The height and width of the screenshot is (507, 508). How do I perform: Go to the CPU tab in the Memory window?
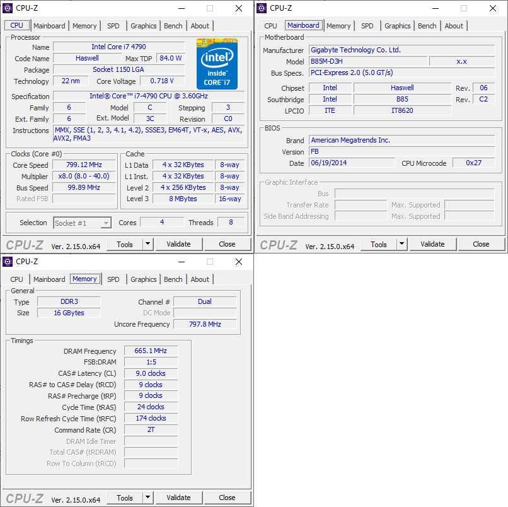[x=16, y=279]
